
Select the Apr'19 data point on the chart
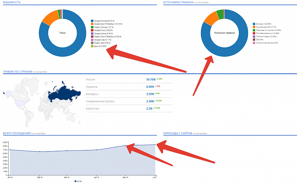tap(96, 150)
